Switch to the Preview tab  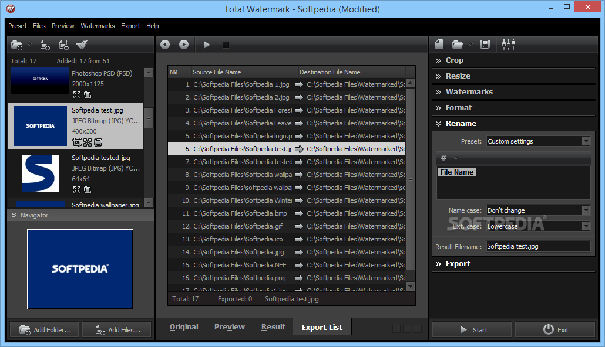point(230,327)
